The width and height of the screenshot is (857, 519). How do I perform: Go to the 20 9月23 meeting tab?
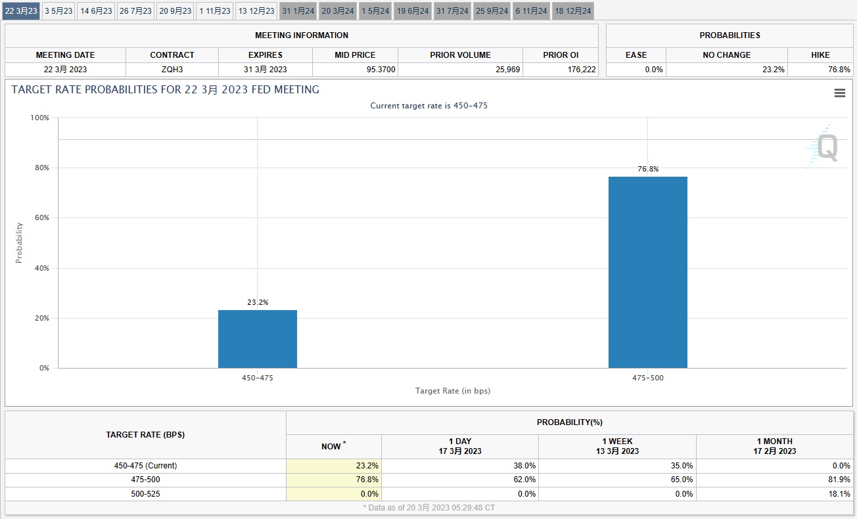pyautogui.click(x=175, y=11)
